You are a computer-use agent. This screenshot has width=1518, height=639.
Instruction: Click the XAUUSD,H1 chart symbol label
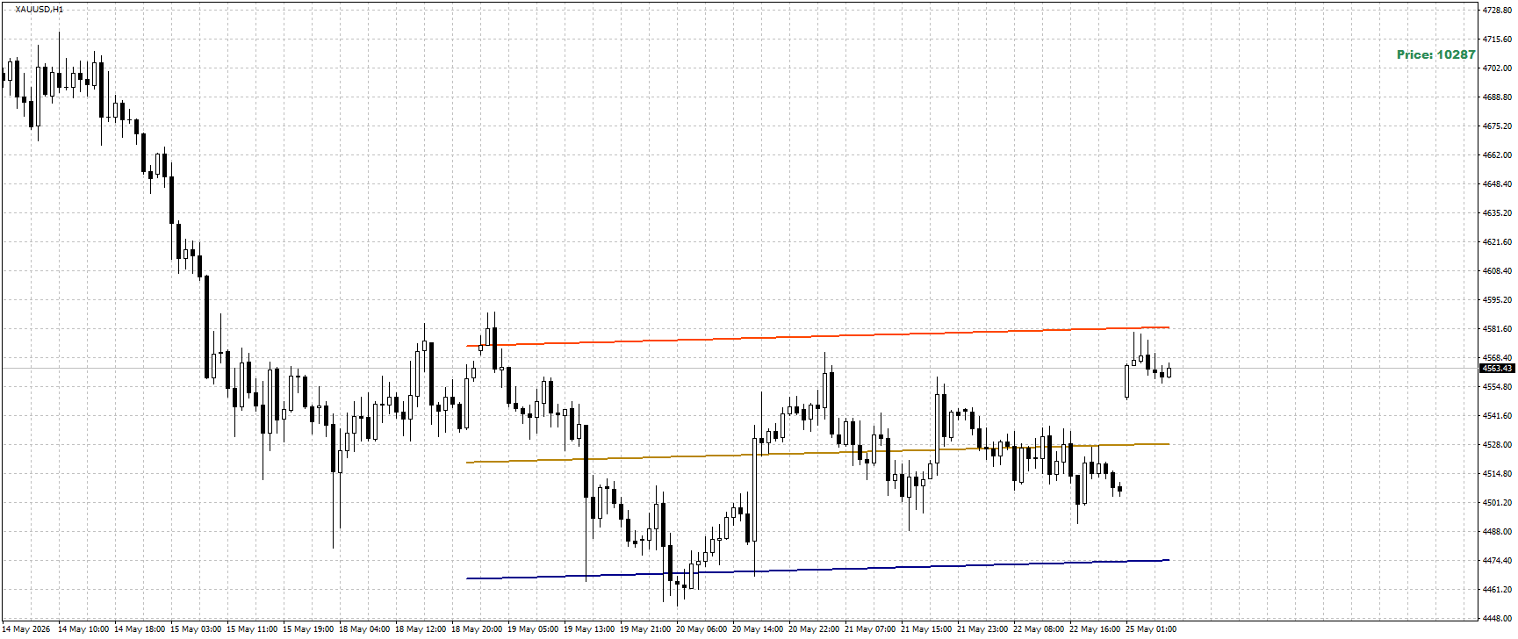[40, 10]
